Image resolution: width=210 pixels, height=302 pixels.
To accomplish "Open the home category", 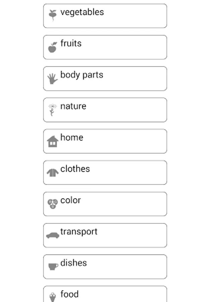I will [105, 141].
